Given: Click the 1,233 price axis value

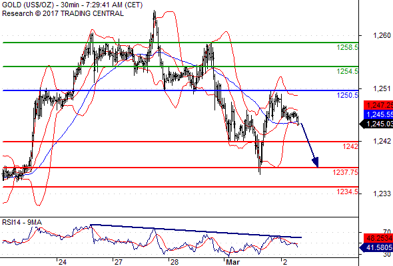Looking at the screenshot, I should click(x=382, y=194).
